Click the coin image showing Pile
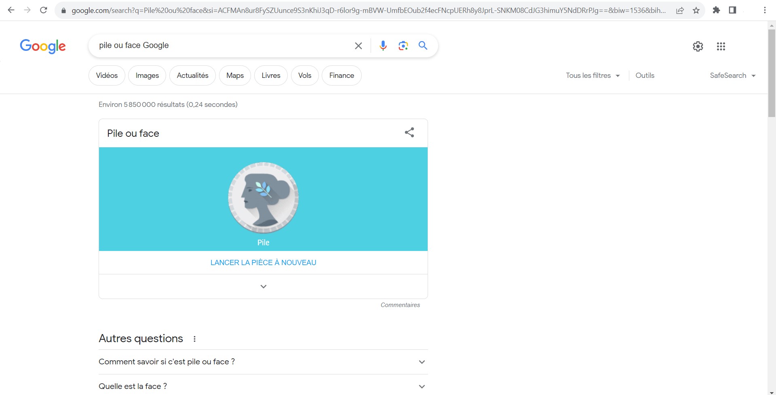Screen dimensions: 776x395 click(263, 198)
